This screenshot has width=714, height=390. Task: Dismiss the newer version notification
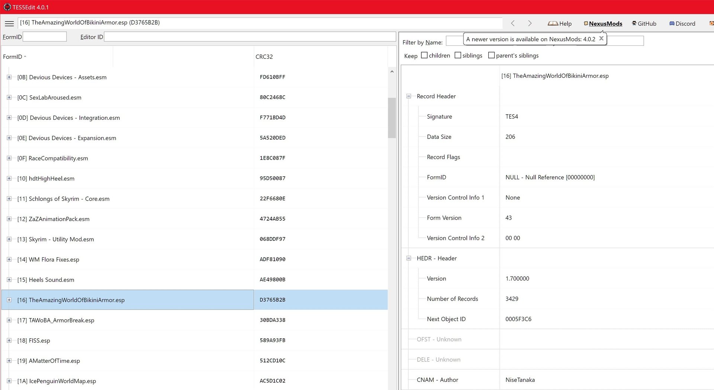(x=601, y=38)
